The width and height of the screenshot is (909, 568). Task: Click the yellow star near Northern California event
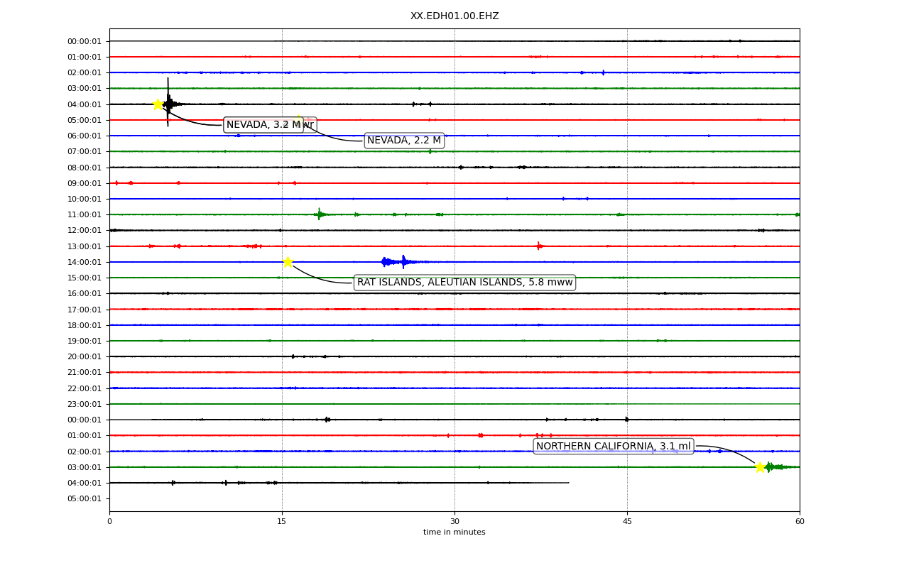(x=760, y=467)
